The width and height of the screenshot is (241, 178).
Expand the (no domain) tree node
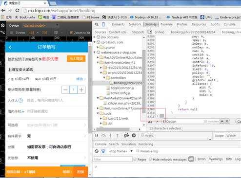click(x=95, y=37)
